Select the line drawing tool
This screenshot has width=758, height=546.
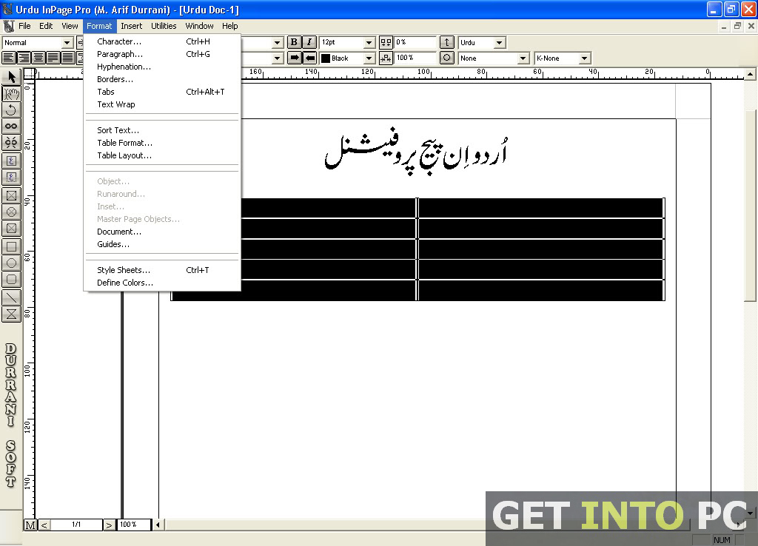[x=12, y=297]
